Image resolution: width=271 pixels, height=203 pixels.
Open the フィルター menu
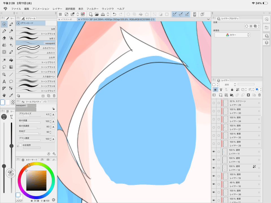tap(92, 9)
